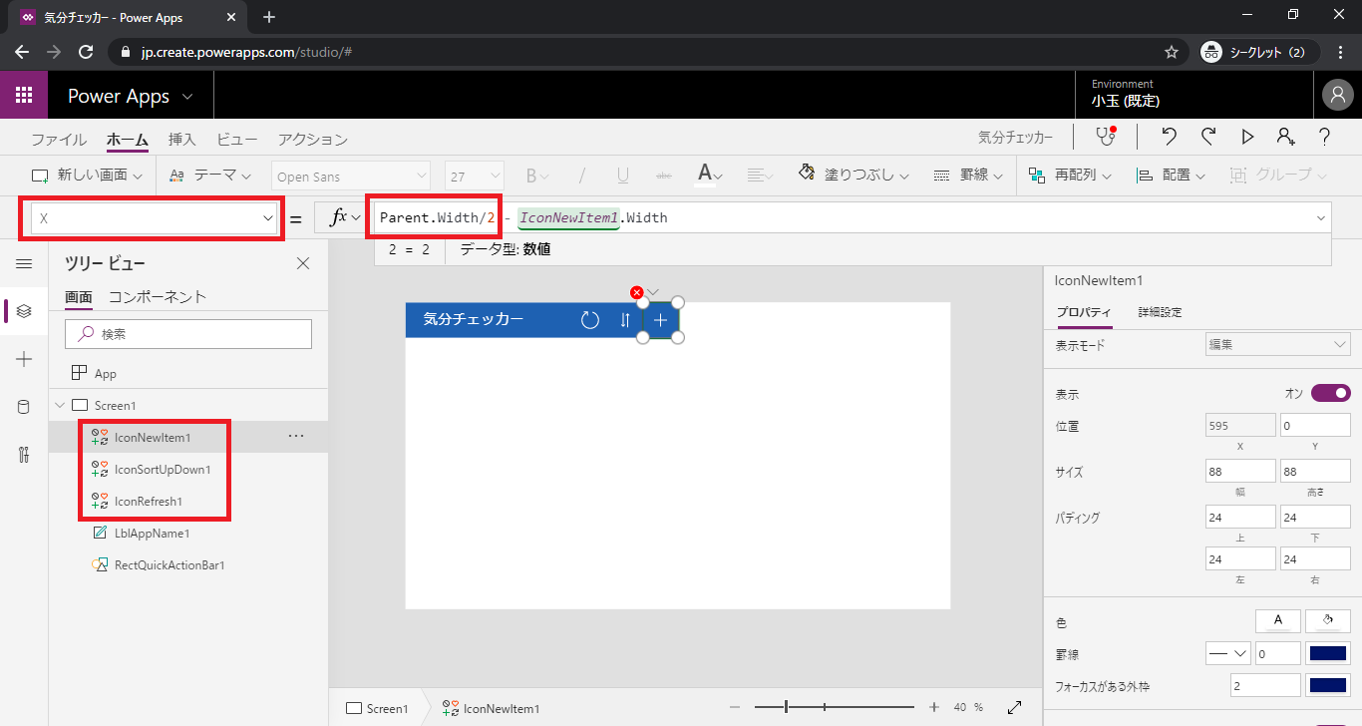Toggle the visible (表示) switch

click(1331, 393)
